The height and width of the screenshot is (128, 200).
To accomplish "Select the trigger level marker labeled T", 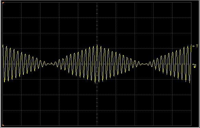I will pos(195,46).
